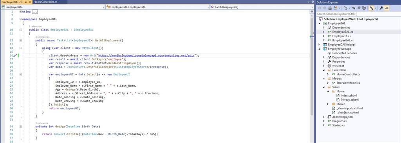Image resolution: width=401 pixels, height=143 pixels.
Task: Click wwwroot globe icon
Action: (x=329, y=66)
